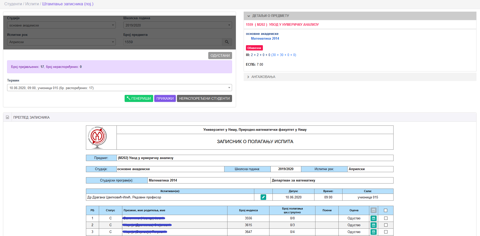
Task: Open the Термин date dropdown
Action: pyautogui.click(x=119, y=88)
